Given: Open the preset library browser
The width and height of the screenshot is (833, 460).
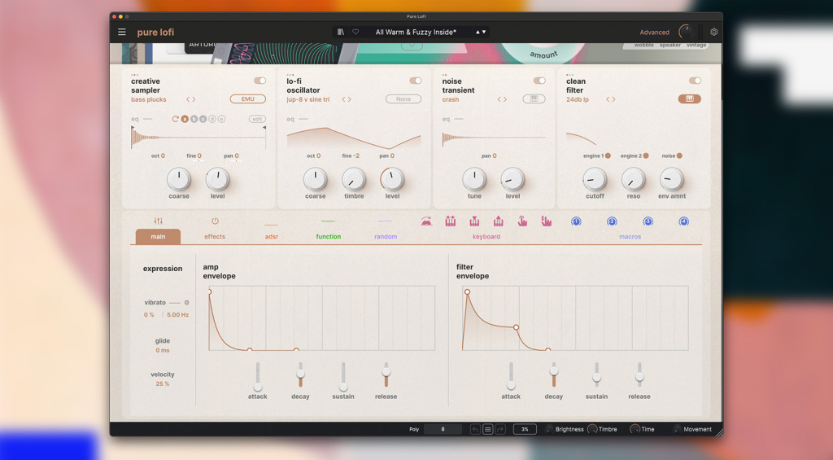Looking at the screenshot, I should pyautogui.click(x=341, y=32).
